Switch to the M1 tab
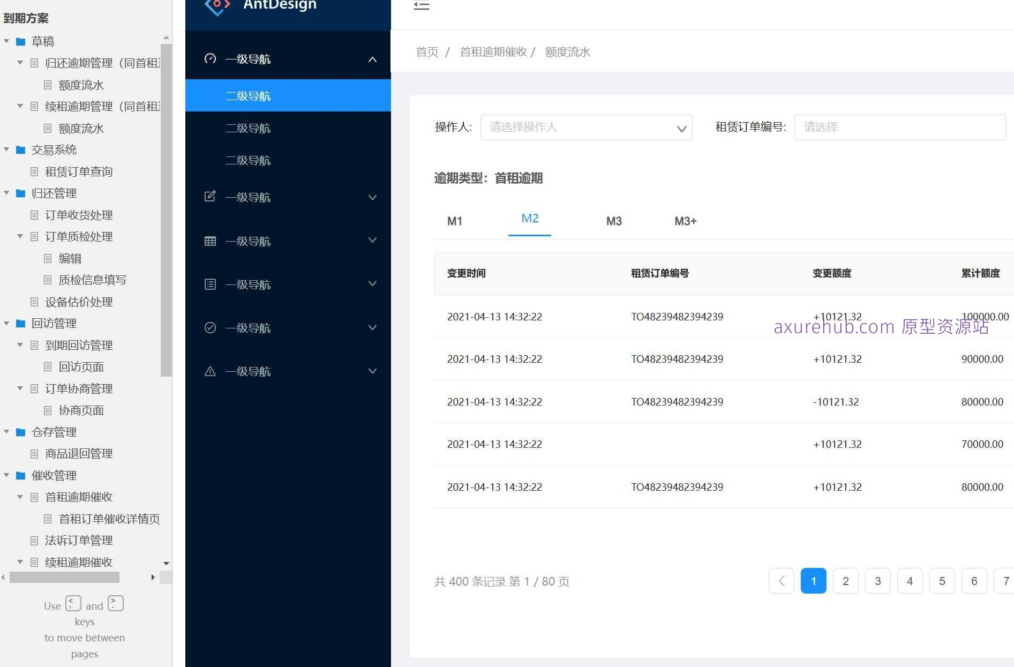The width and height of the screenshot is (1014, 667). 455,221
